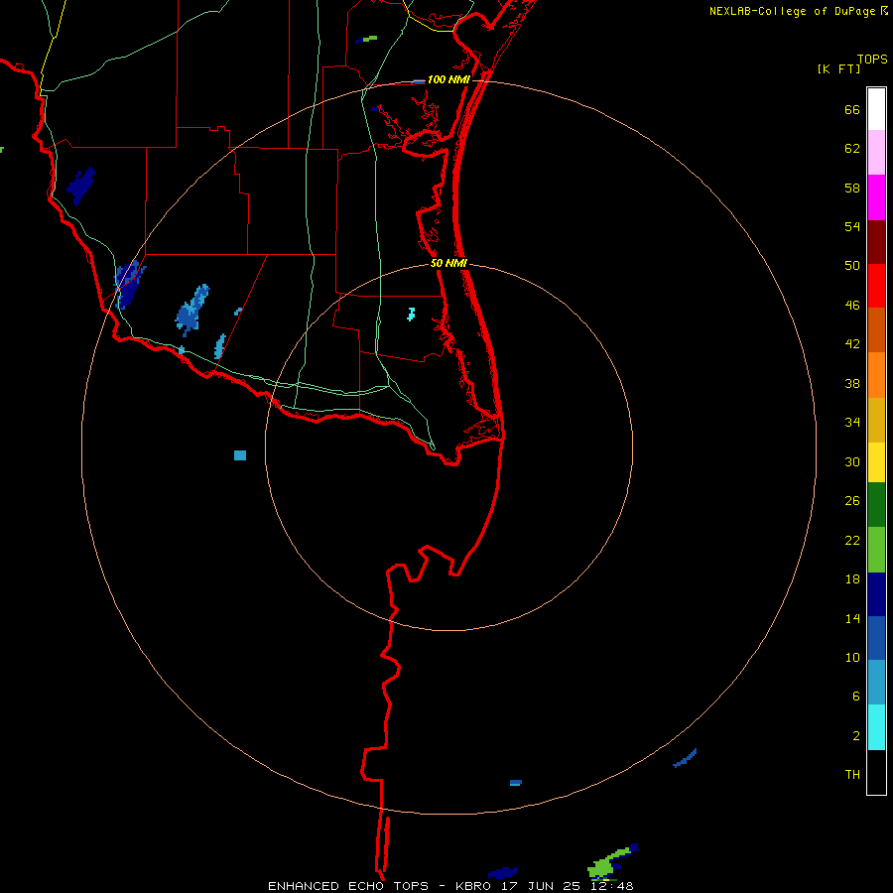Click the gold legend color block
The width and height of the screenshot is (893, 893).
click(876, 420)
